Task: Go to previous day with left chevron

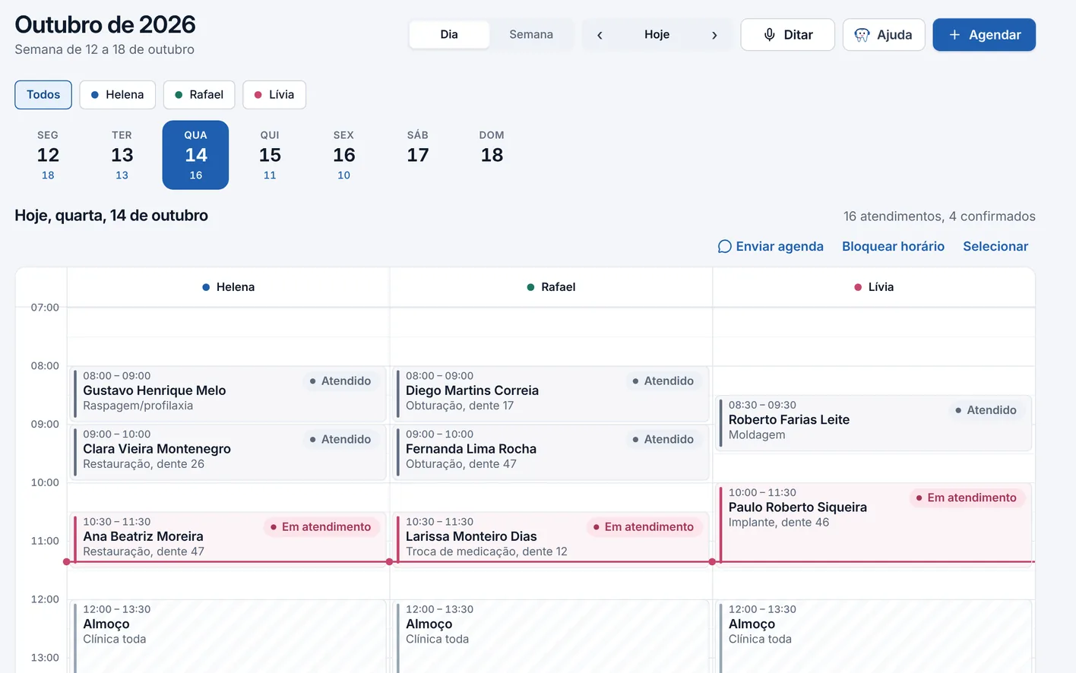Action: coord(600,35)
